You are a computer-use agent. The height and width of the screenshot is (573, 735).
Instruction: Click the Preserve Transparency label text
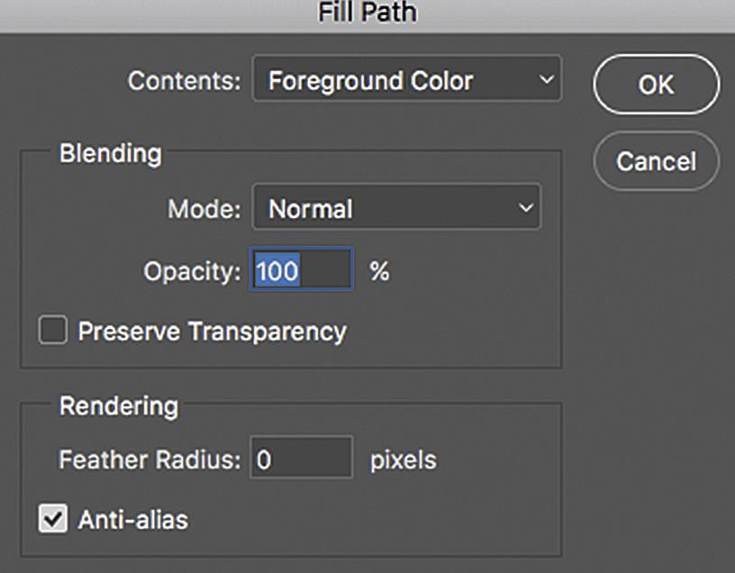coord(213,332)
